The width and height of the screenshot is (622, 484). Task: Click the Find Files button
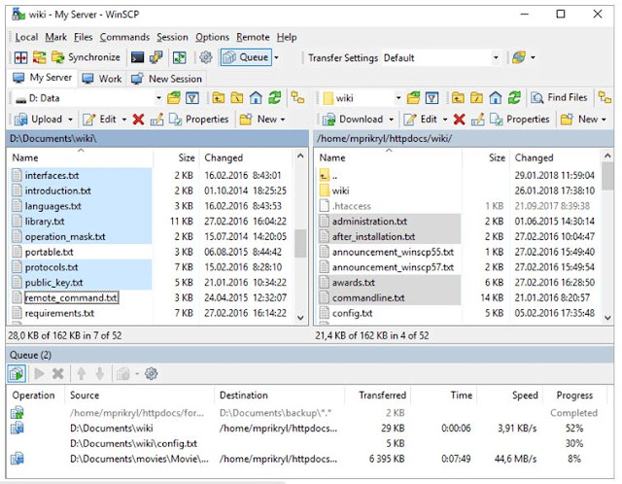[560, 97]
